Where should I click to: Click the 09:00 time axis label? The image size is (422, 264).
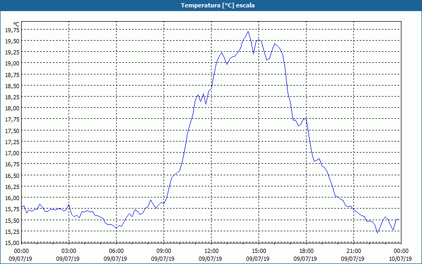[x=164, y=251]
